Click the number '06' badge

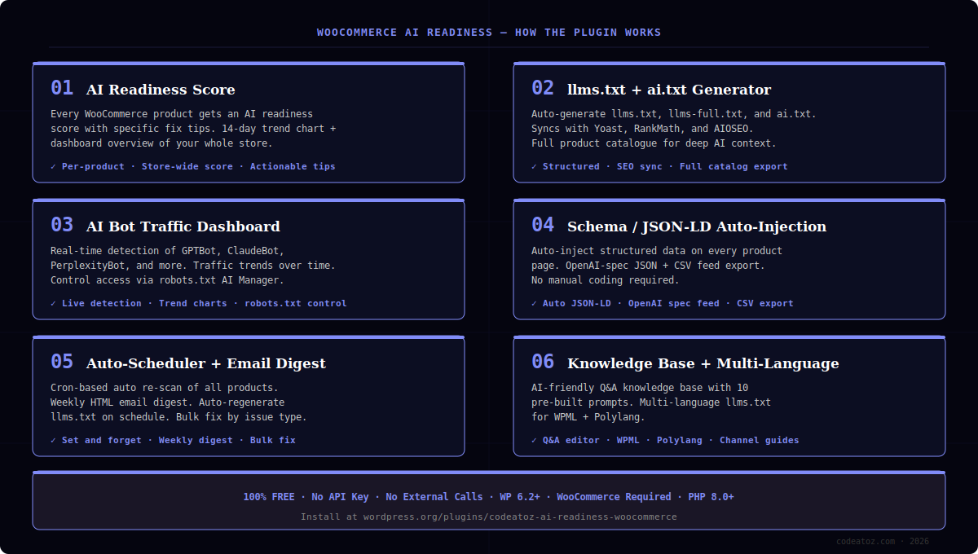pos(543,362)
